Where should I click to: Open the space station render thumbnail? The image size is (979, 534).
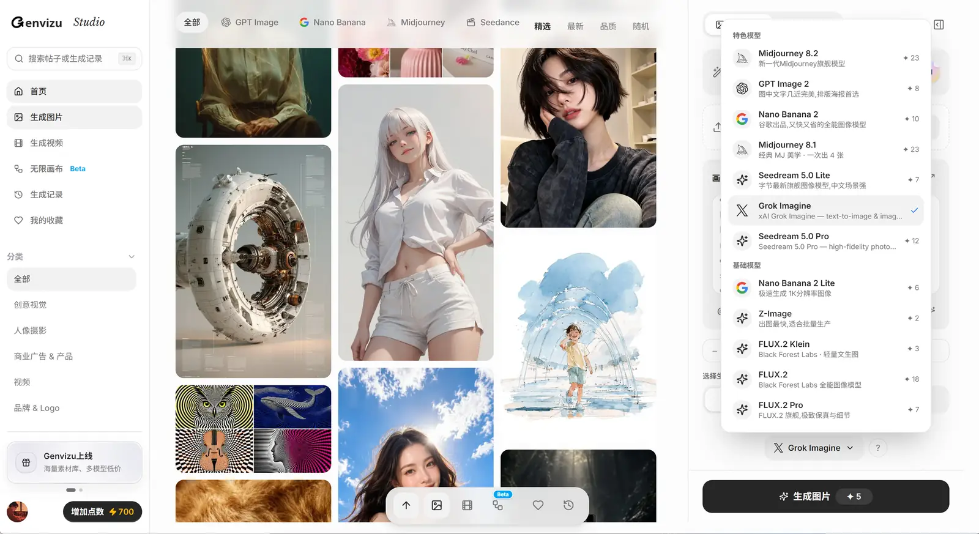(x=253, y=261)
